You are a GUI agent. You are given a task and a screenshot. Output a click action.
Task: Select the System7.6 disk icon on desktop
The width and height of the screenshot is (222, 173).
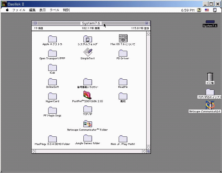click(x=210, y=22)
